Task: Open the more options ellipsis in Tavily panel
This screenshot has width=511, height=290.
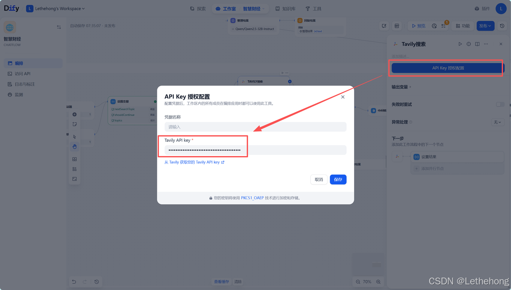Action: (x=486, y=44)
